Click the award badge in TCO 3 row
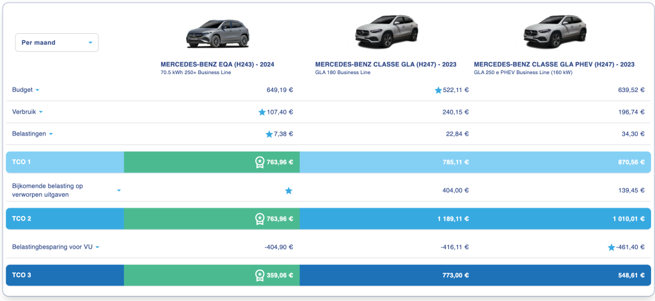This screenshot has width=655, height=301. (260, 275)
